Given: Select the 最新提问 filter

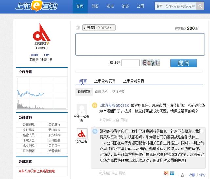Looking at the screenshot, I should pos(101,92).
